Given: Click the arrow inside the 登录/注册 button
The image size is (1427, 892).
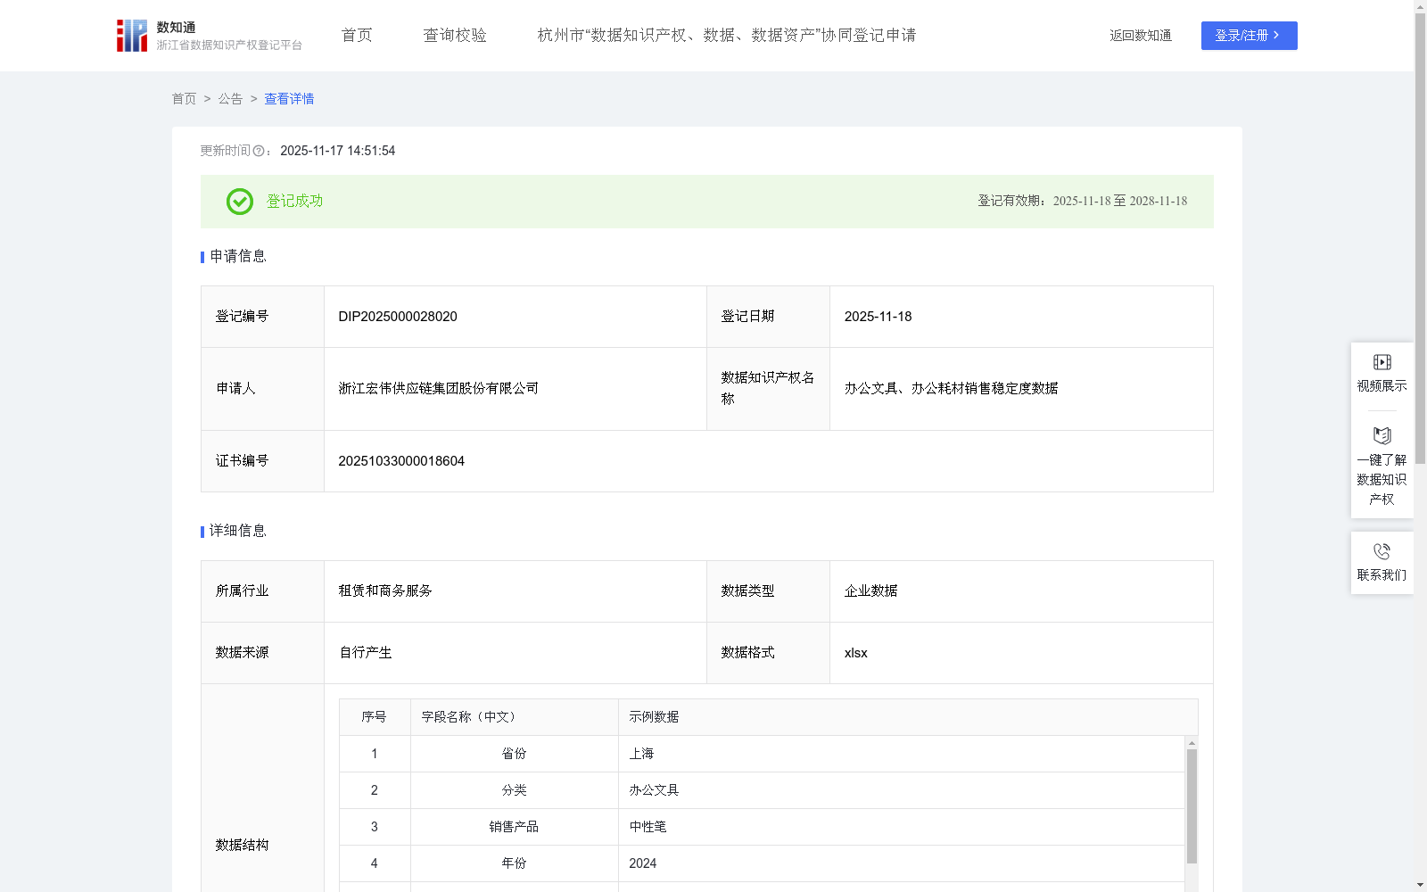Looking at the screenshot, I should coord(1277,36).
